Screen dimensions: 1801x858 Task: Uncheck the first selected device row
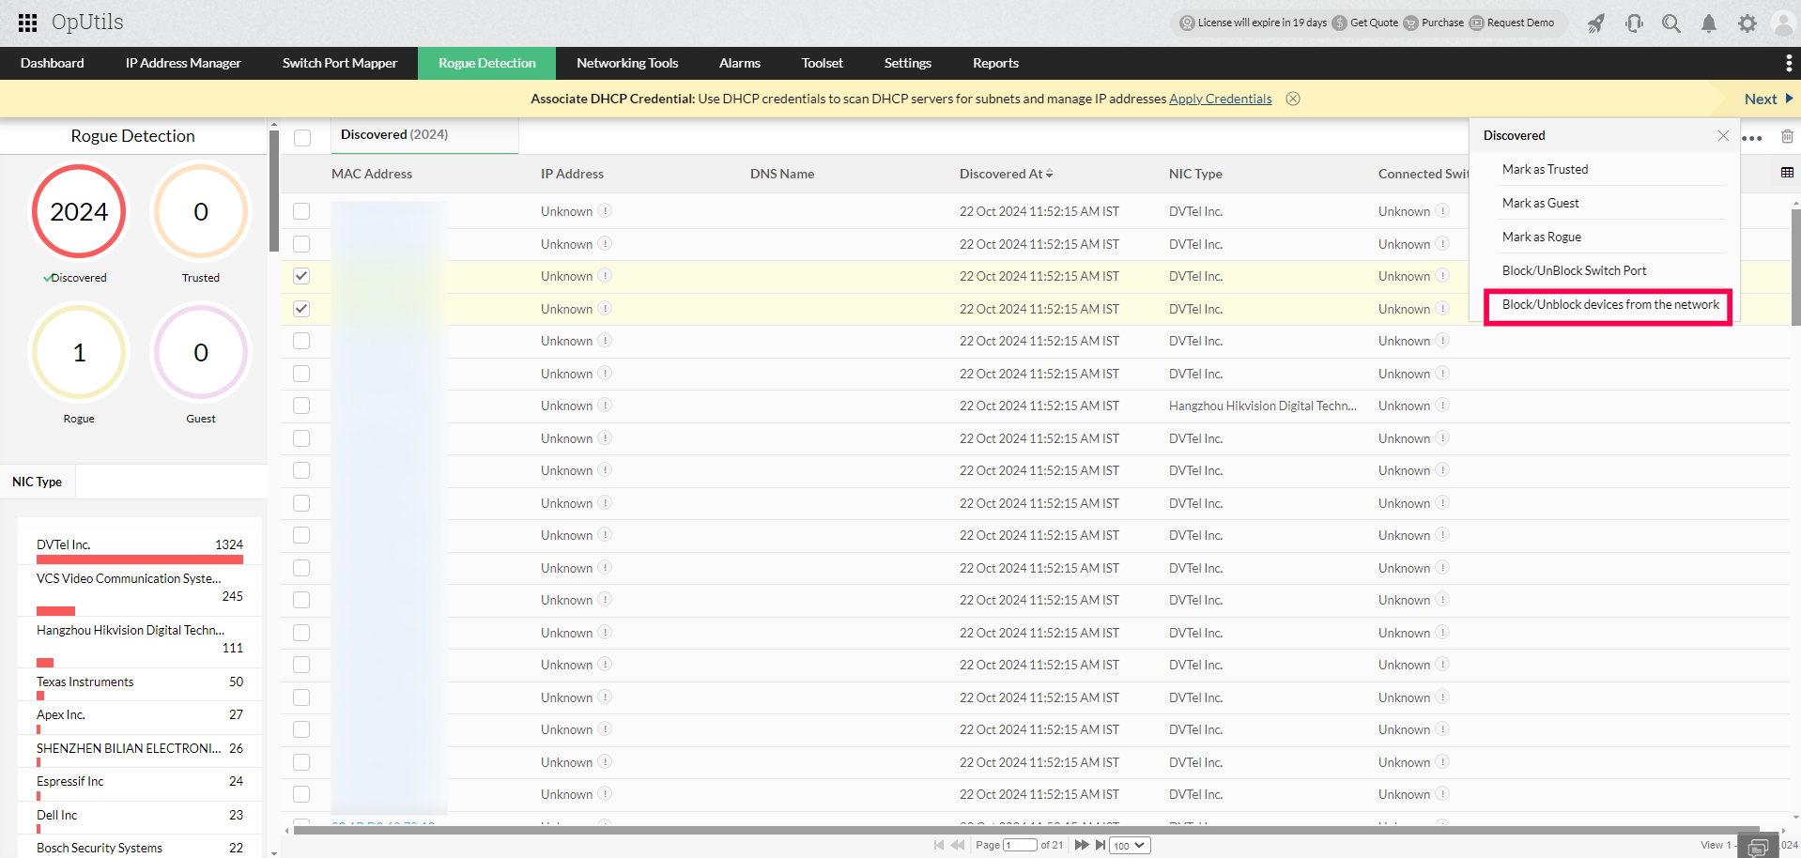click(300, 276)
